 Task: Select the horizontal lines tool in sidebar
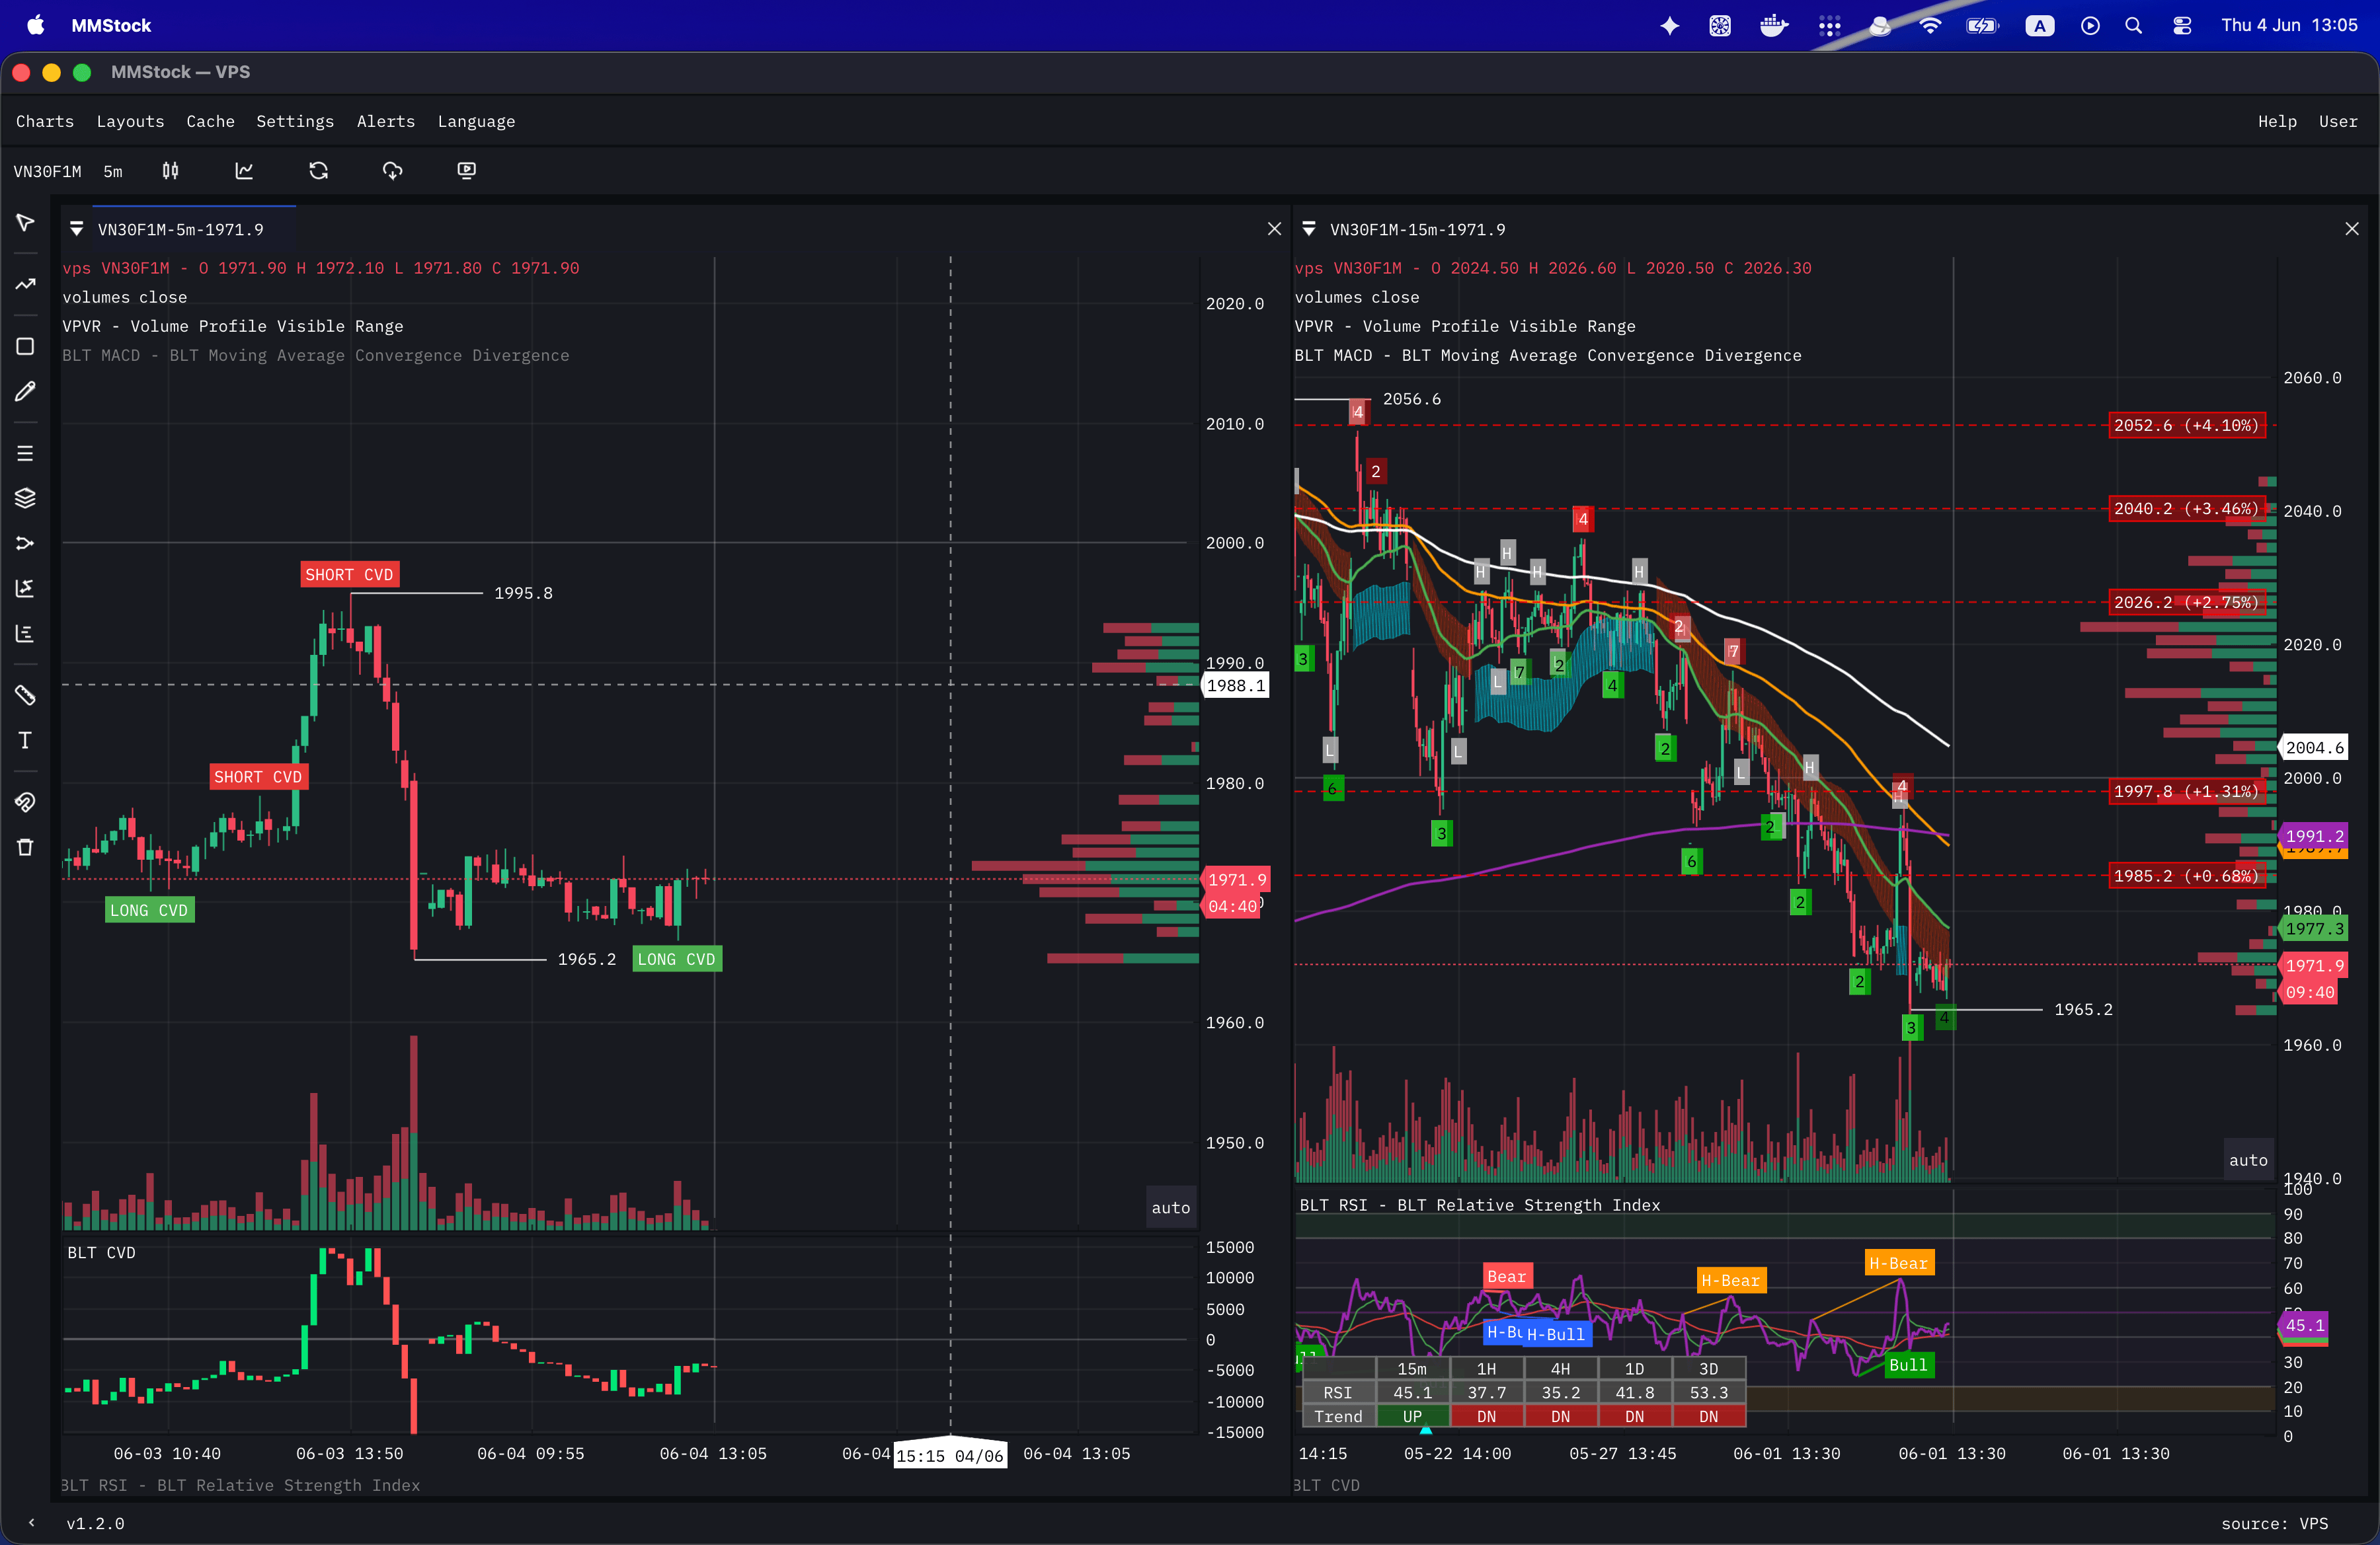click(25, 454)
